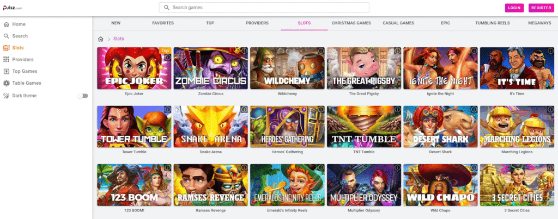The image size is (558, 219).
Task: Click Providers label in the sidebar
Action: point(23,59)
